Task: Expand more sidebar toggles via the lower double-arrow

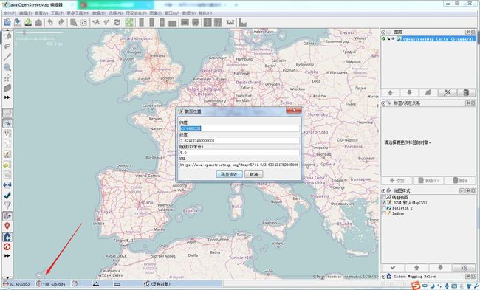Action: click(7, 255)
